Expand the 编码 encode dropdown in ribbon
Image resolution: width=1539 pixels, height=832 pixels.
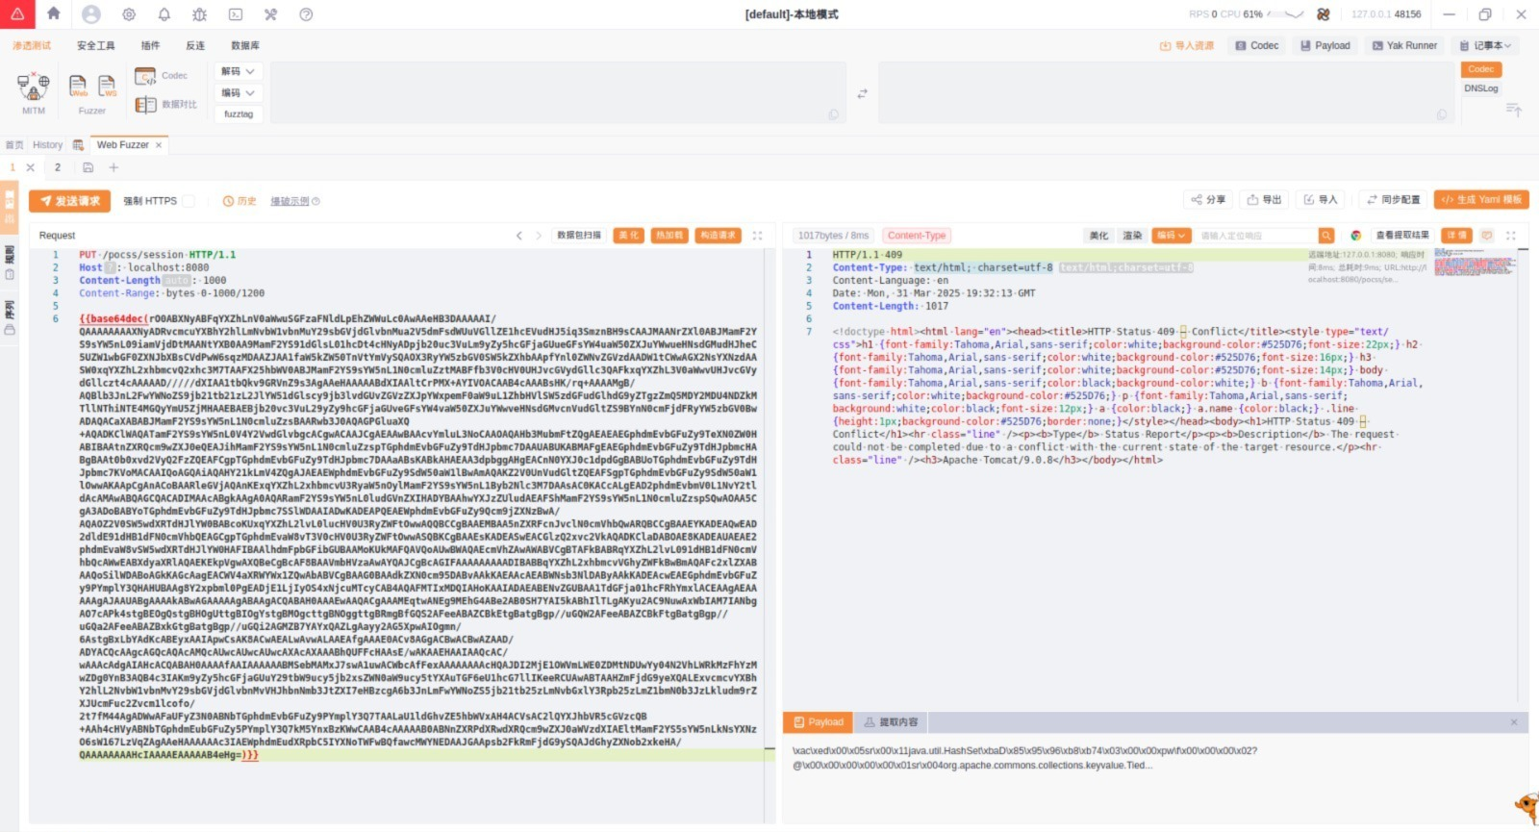tap(239, 93)
